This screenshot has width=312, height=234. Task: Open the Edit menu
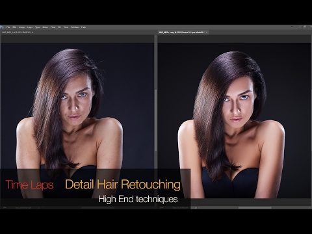(14, 27)
